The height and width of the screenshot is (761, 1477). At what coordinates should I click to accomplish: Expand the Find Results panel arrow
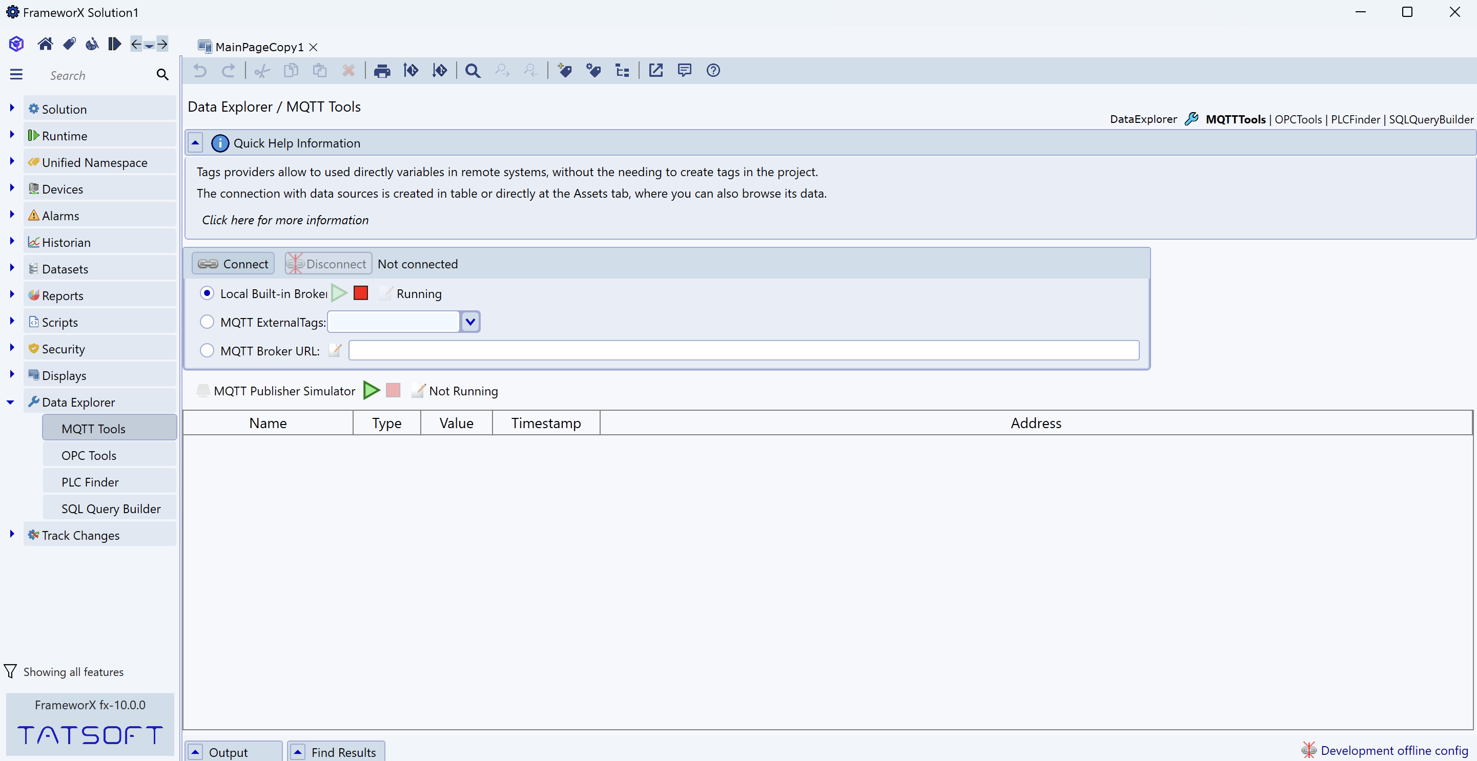(x=298, y=752)
